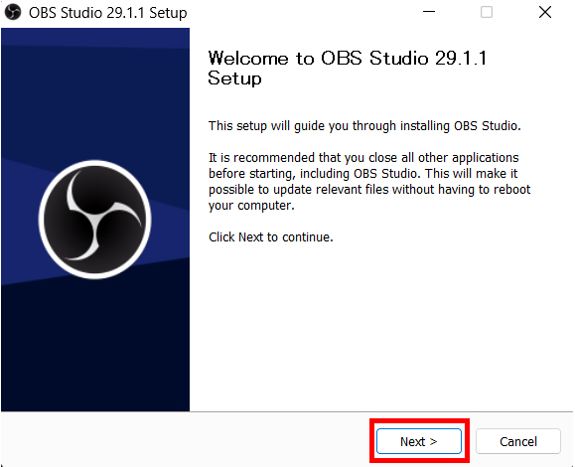This screenshot has width=575, height=467.
Task: Cancel the OBS Studio installation
Action: [518, 441]
